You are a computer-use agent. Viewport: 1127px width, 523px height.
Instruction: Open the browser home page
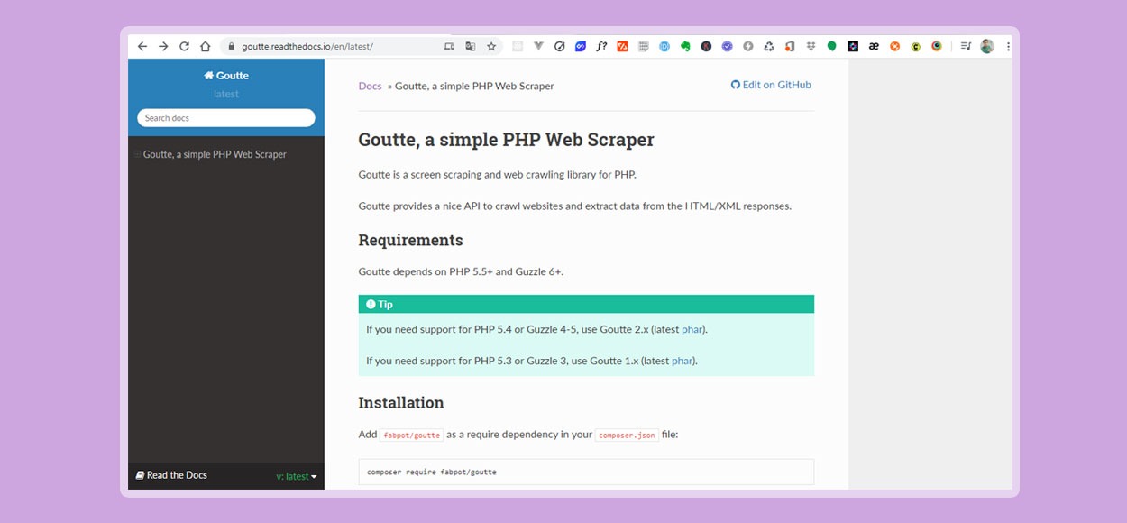(205, 46)
